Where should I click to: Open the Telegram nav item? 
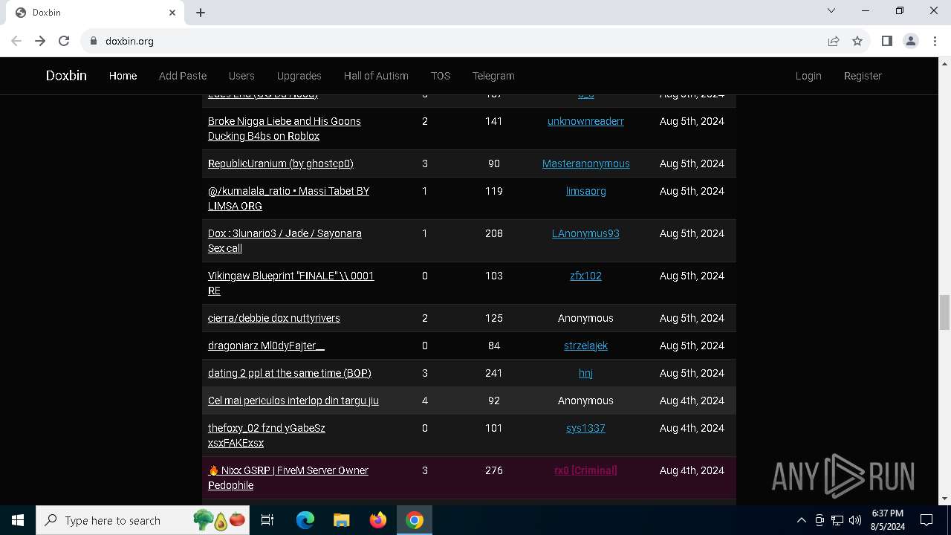pos(493,76)
